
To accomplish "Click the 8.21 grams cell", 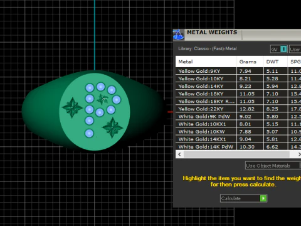I will click(x=250, y=78).
